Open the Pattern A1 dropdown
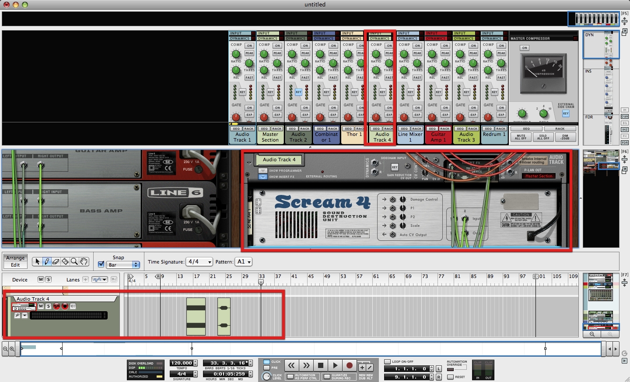Image resolution: width=630 pixels, height=382 pixels. coord(244,262)
